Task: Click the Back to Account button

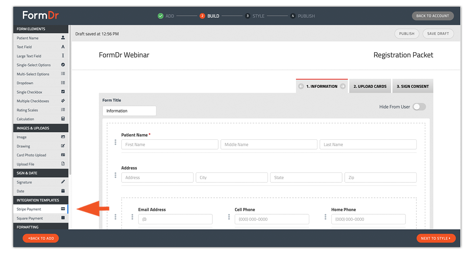Action: click(432, 16)
